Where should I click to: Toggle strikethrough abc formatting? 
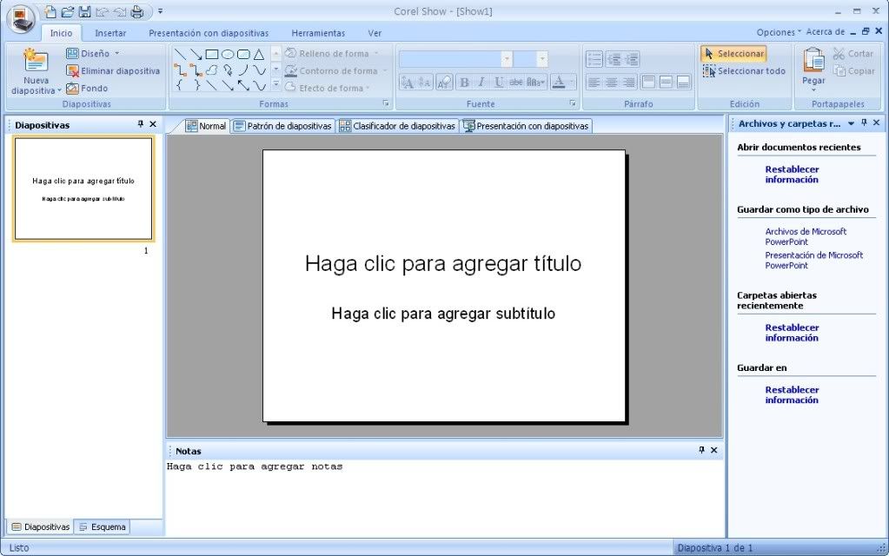click(516, 83)
